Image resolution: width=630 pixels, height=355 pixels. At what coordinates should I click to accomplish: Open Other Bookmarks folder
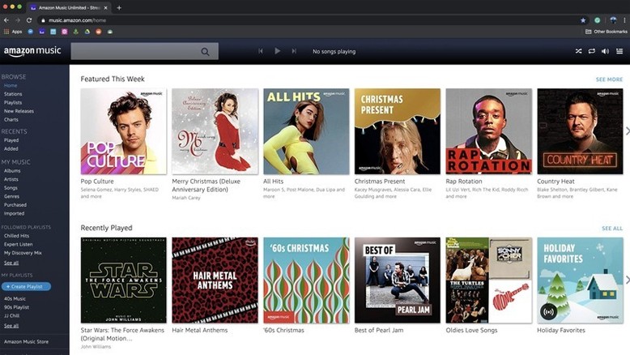pyautogui.click(x=607, y=32)
